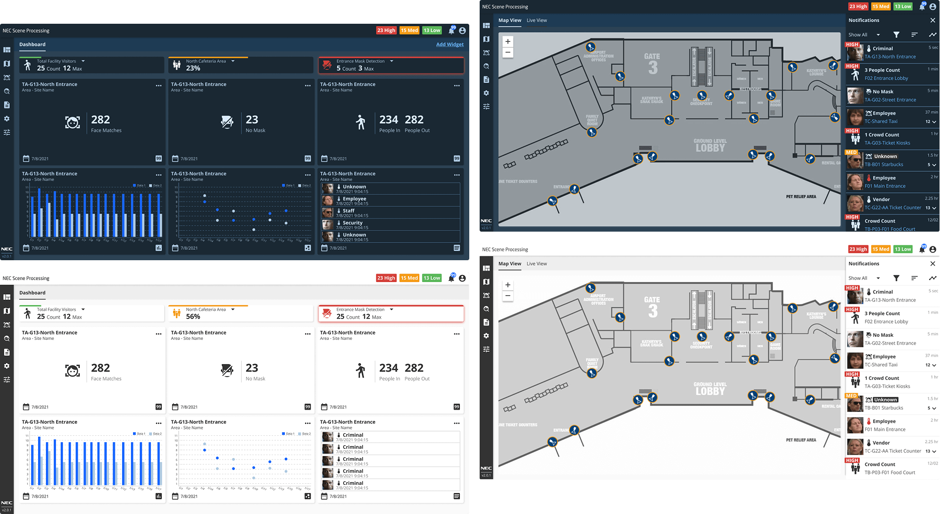940x514 pixels.
Task: Open search sidebar icon in dark dashboard window
Action: pyautogui.click(x=7, y=92)
